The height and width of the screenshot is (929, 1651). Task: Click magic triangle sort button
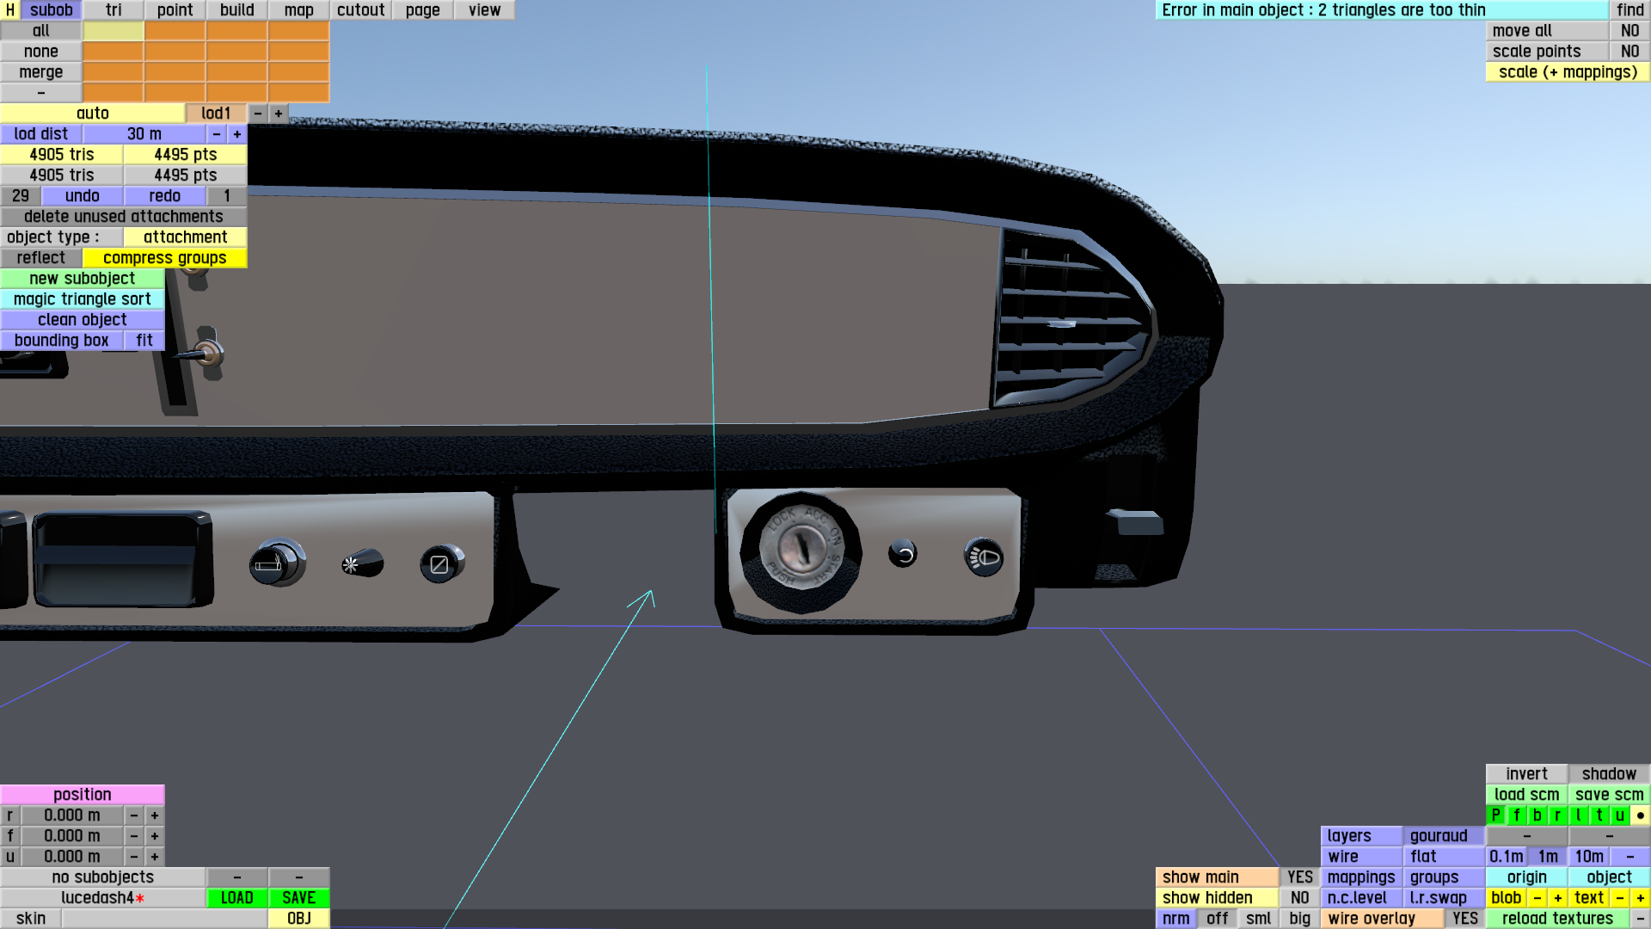click(x=83, y=299)
